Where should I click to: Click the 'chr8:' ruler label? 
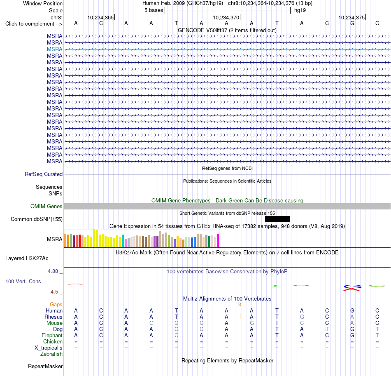(56, 17)
